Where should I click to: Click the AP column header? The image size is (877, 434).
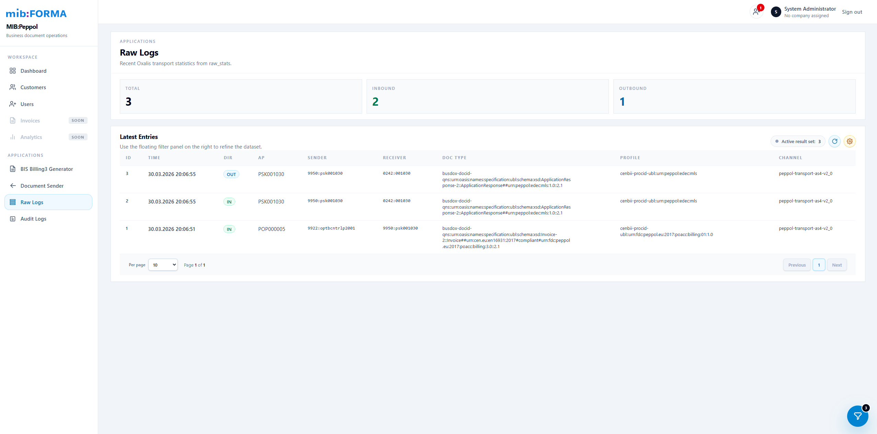click(x=262, y=158)
